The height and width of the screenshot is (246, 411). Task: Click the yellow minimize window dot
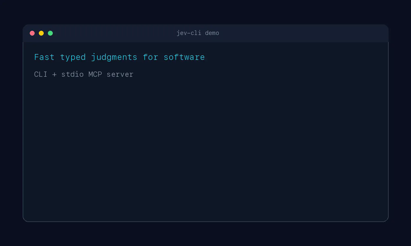(41, 33)
